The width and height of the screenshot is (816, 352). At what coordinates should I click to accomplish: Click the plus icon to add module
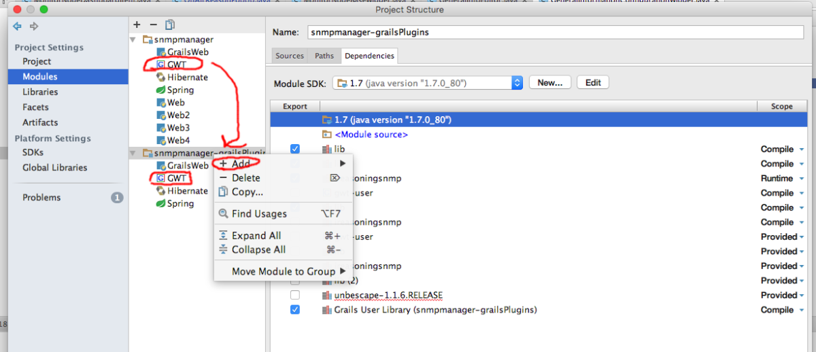(x=137, y=24)
